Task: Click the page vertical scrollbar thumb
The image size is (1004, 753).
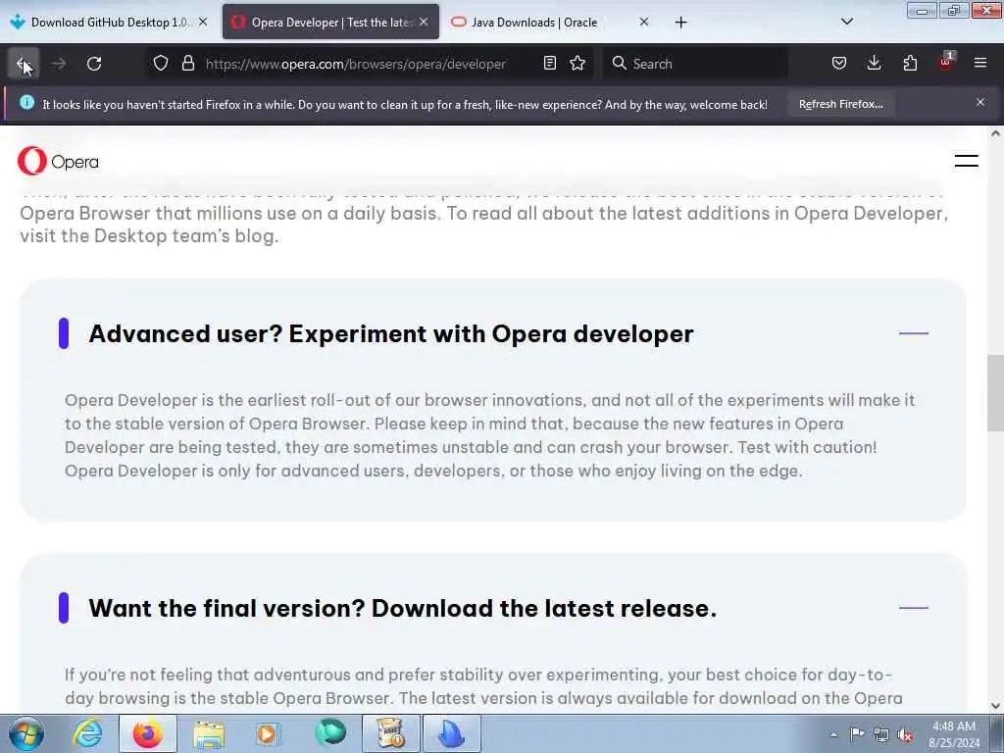Action: 995,392
